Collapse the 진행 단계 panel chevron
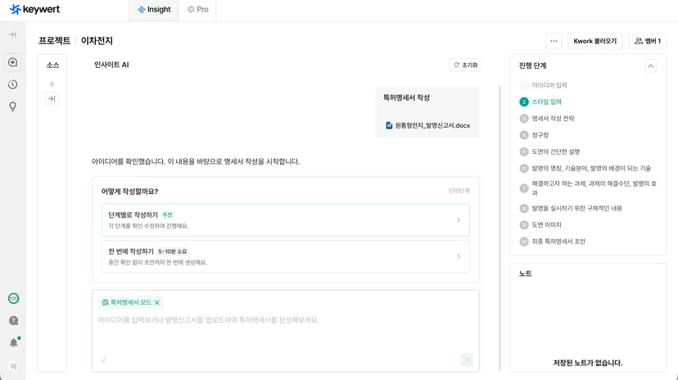 coord(651,66)
